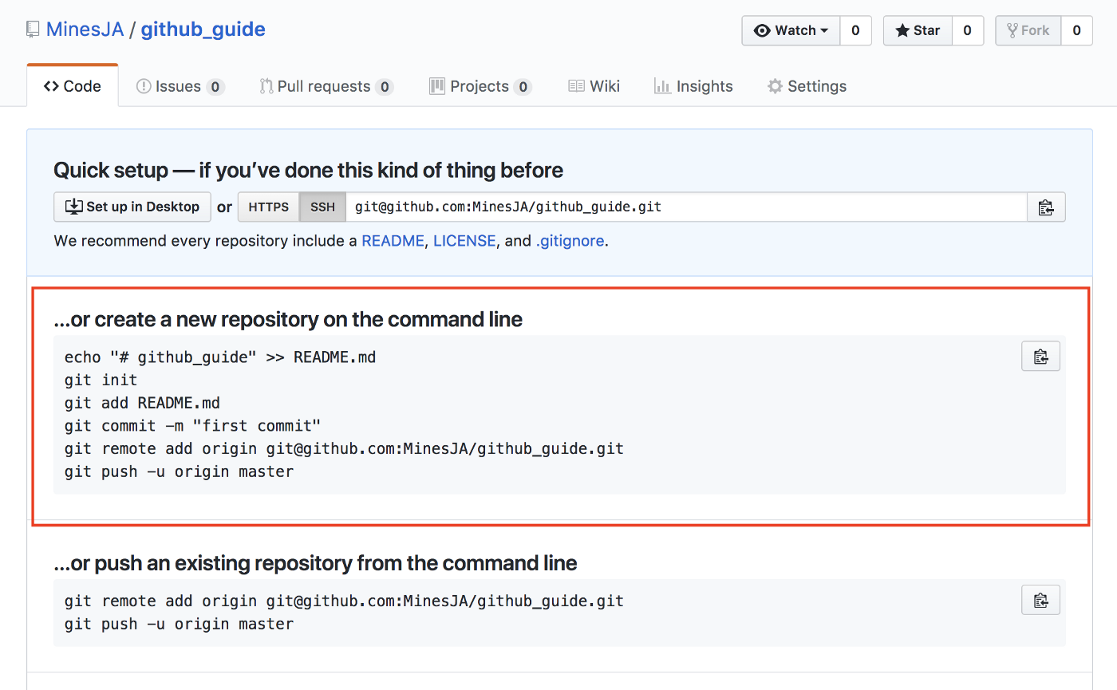Click the star icon to star the repository
The width and height of the screenshot is (1117, 690).
[902, 30]
